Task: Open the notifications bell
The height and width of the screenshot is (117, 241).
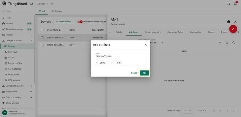Action: (x=236, y=4)
